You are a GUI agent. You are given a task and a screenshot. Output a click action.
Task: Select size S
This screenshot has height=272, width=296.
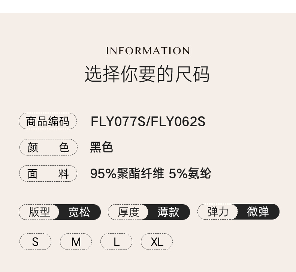[35, 242]
